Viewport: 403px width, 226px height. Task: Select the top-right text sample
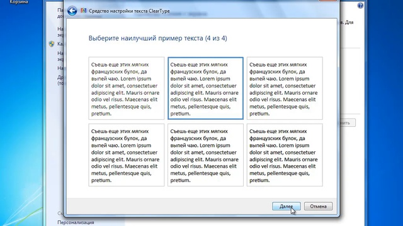point(285,89)
